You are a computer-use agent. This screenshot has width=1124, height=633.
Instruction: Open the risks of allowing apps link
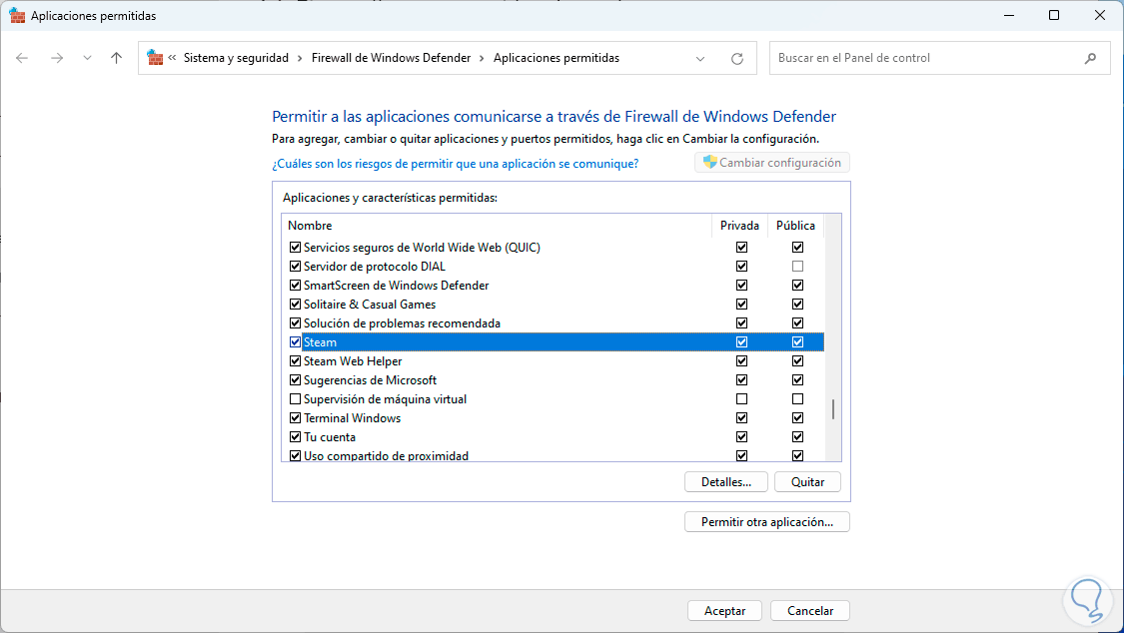455,163
